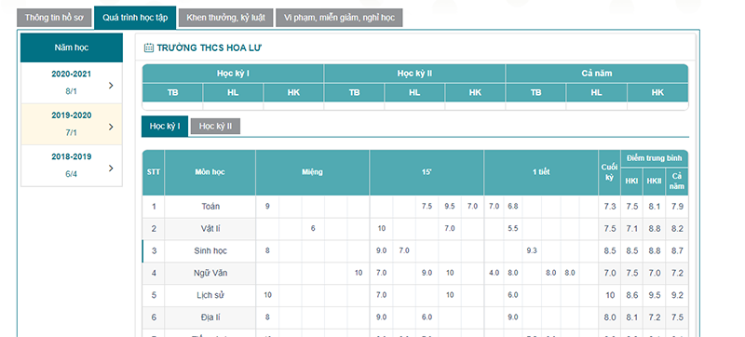Viewport: 745px width, 337px height.
Task: Switch to Khen thưởng, kỷ luật tab
Action: point(225,18)
